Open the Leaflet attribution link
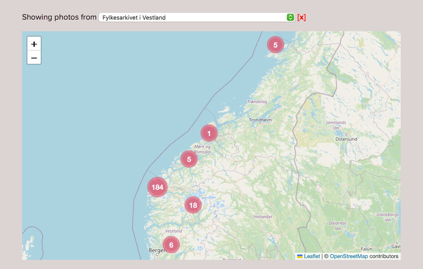423x269 pixels. click(x=312, y=256)
